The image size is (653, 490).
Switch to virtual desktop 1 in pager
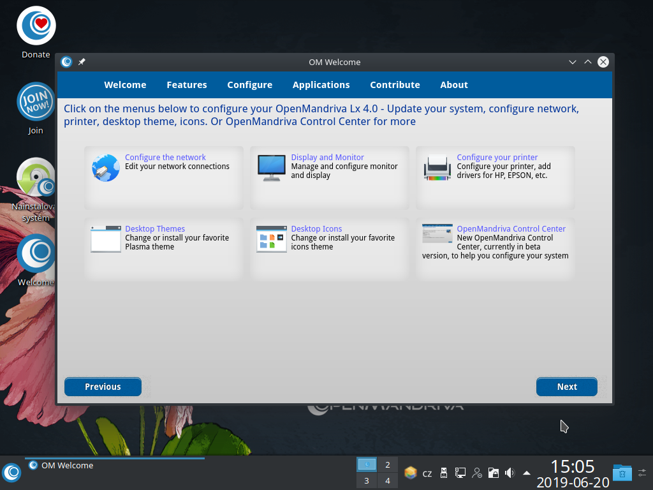tap(367, 464)
